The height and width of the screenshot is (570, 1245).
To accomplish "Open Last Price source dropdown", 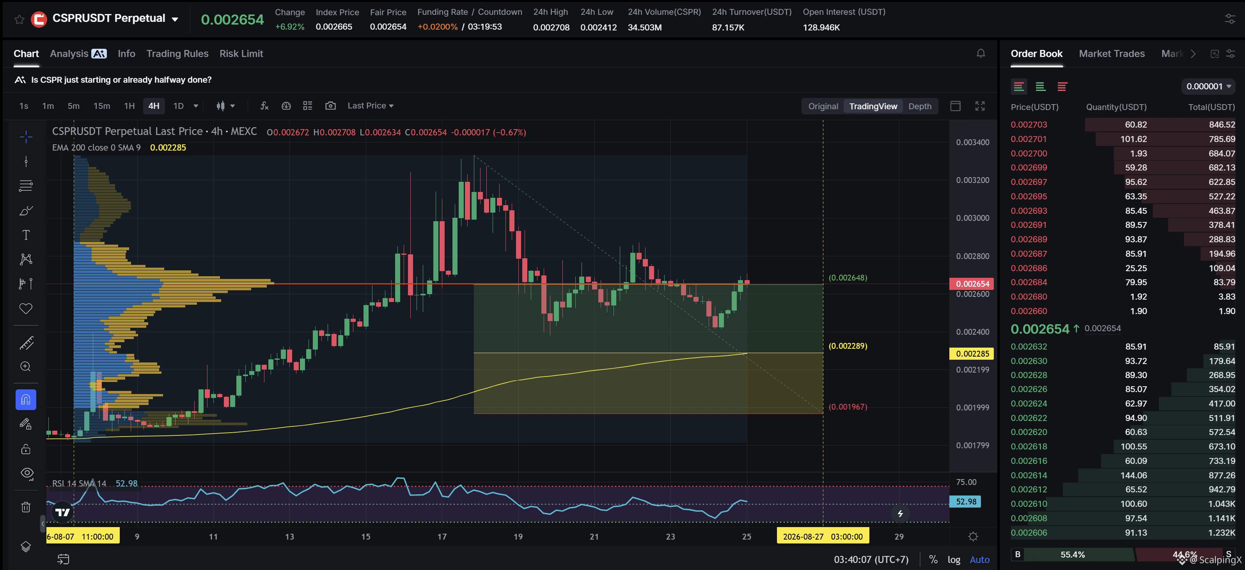I will pos(370,106).
